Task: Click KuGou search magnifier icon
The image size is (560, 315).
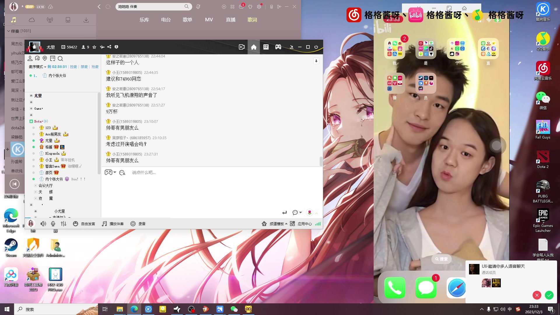Action: (x=187, y=6)
